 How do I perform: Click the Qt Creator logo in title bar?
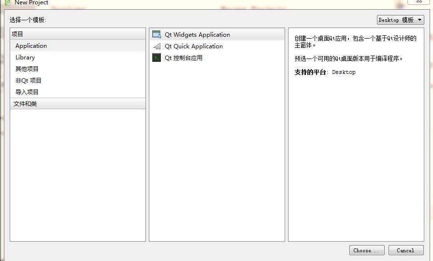8,2
